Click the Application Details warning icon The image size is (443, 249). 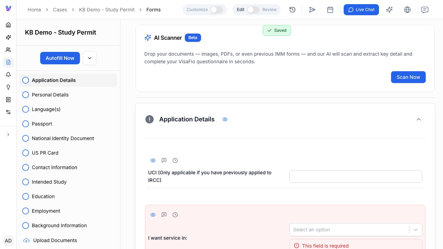150,119
